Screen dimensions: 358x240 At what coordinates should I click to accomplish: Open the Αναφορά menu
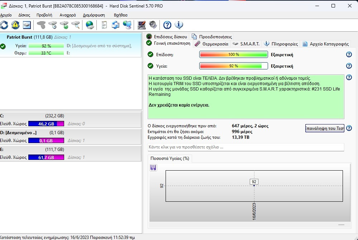(68, 15)
